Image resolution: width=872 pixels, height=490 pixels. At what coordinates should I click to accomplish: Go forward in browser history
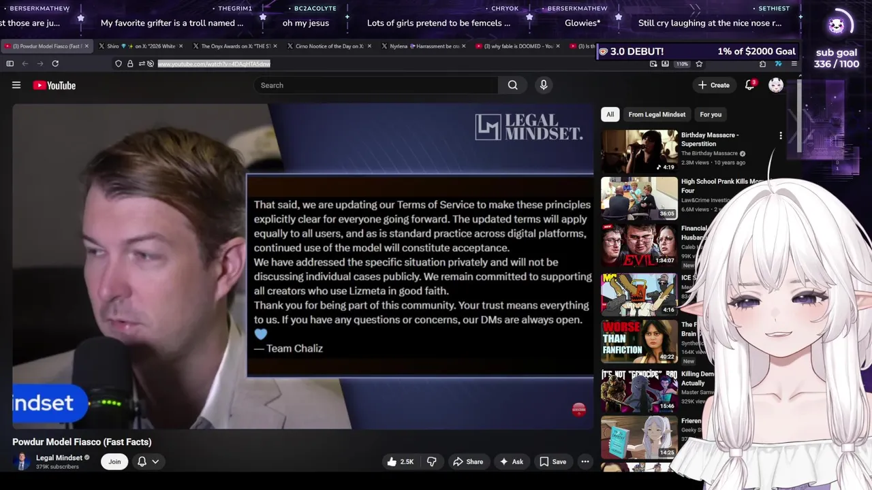pyautogui.click(x=40, y=64)
